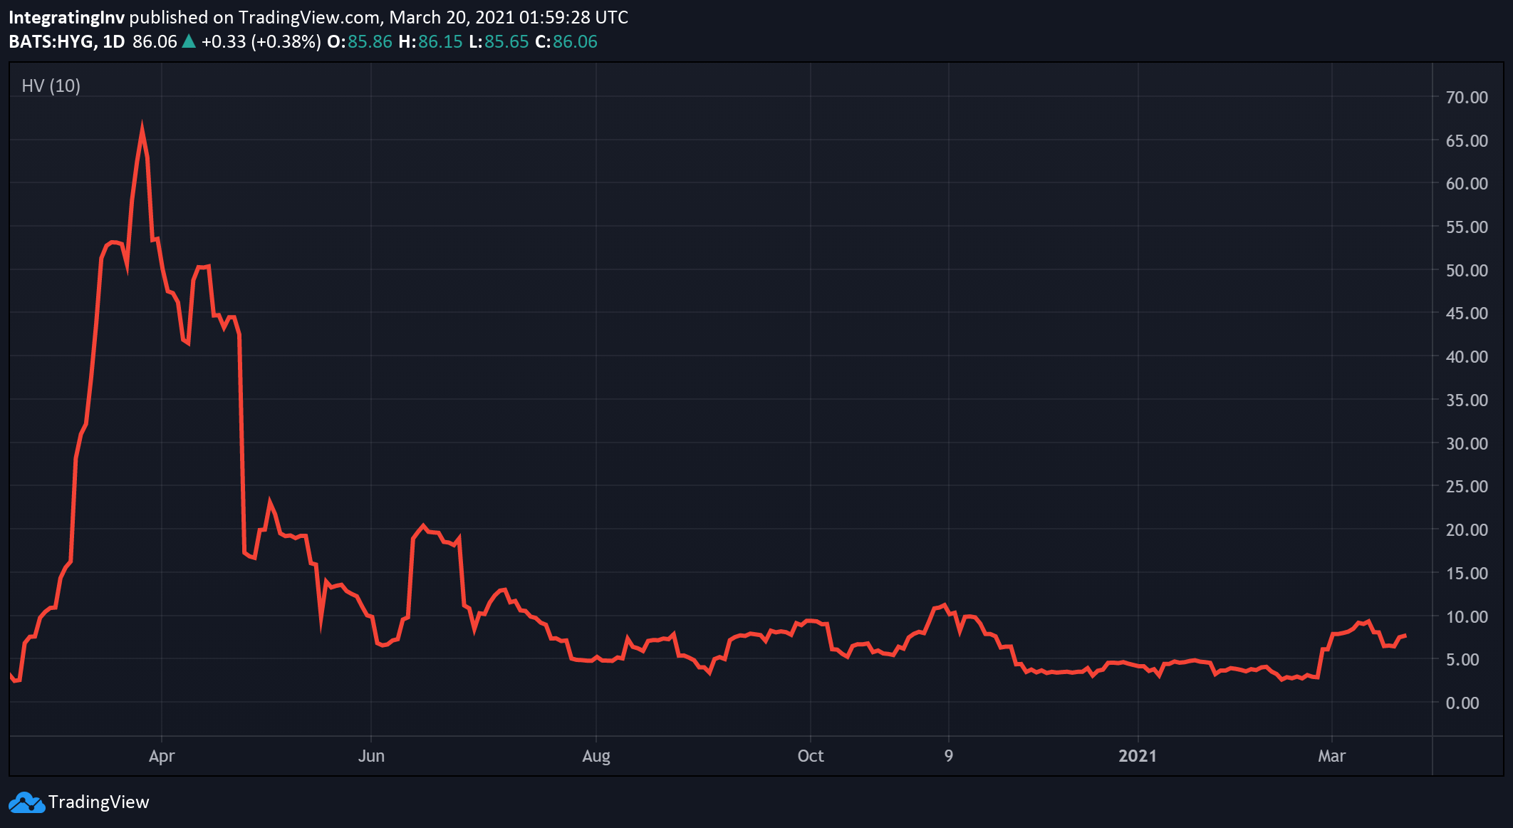This screenshot has height=828, width=1513.
Task: Click the 35.00 price scale label
Action: 1466,400
